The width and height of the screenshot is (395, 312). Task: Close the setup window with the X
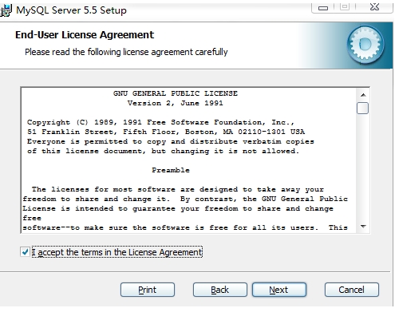click(x=374, y=6)
